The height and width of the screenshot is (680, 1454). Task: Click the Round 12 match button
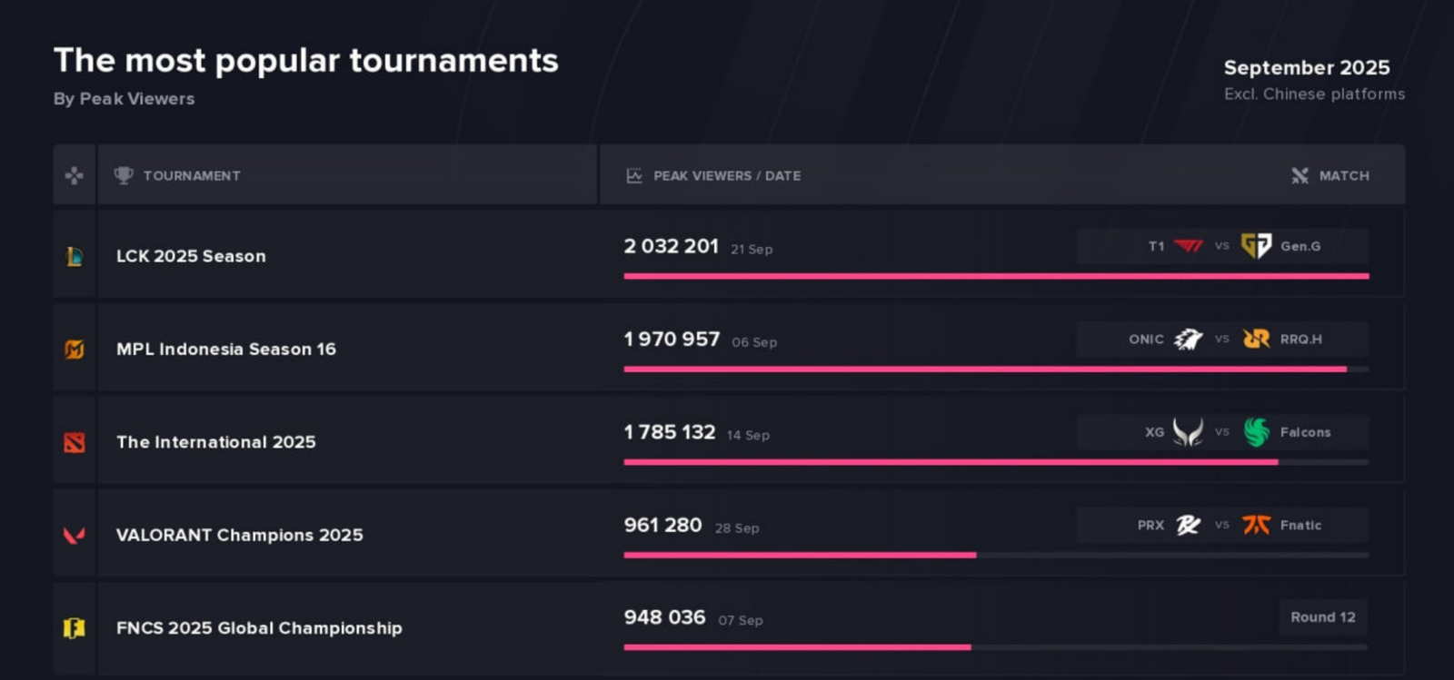[x=1322, y=617]
